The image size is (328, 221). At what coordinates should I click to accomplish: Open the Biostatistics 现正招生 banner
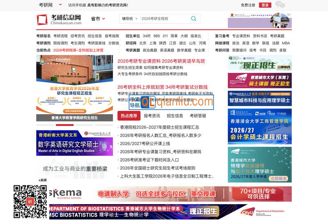[x=171, y=212]
